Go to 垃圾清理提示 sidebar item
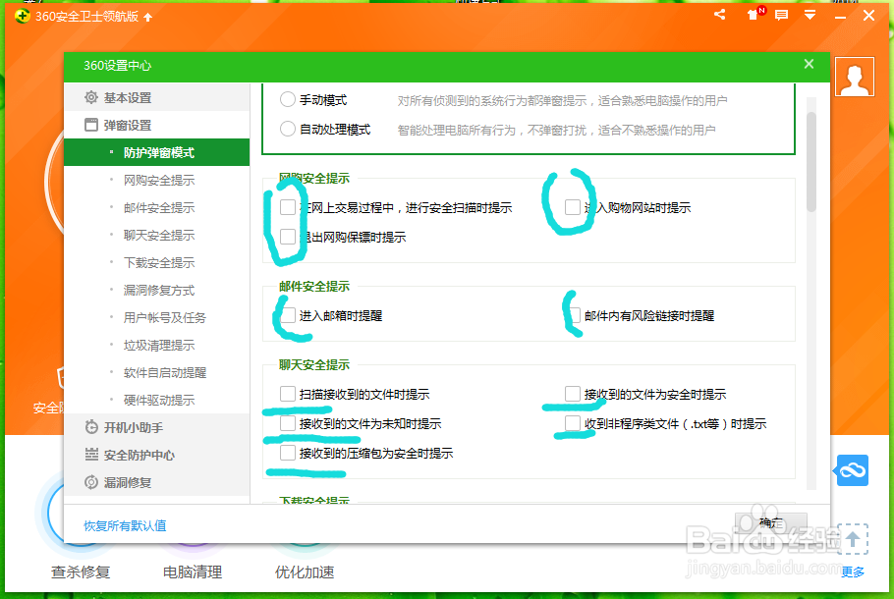The image size is (894, 599). [157, 345]
